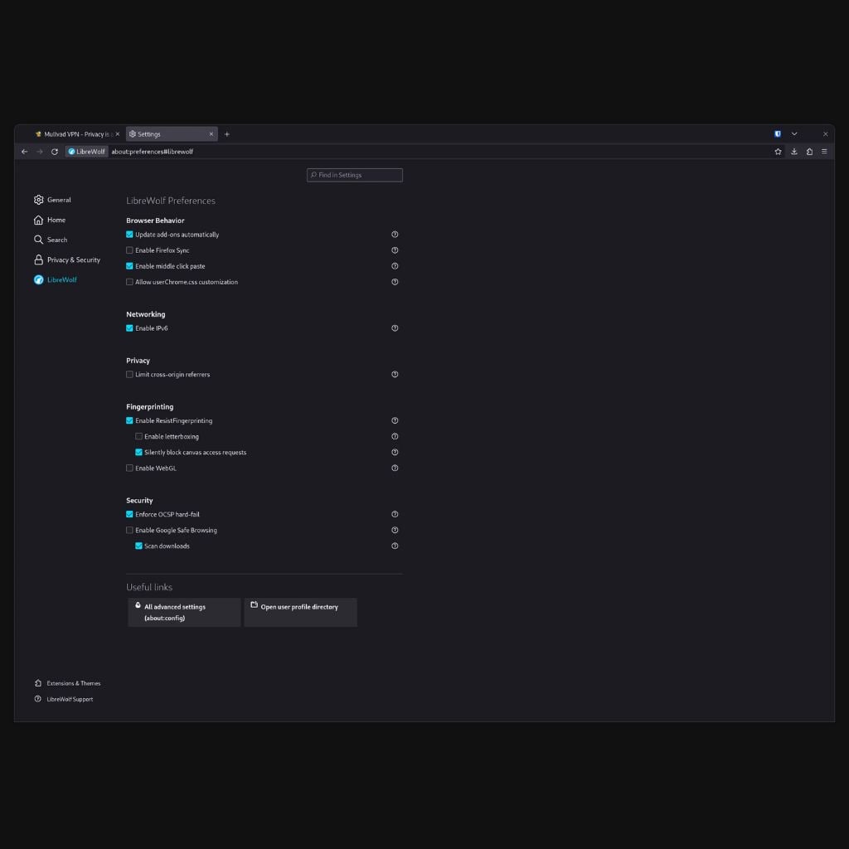Open help icon for Enable IPv6

[x=395, y=328]
